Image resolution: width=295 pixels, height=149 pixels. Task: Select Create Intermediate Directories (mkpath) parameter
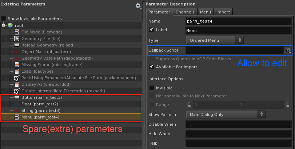(x=63, y=91)
